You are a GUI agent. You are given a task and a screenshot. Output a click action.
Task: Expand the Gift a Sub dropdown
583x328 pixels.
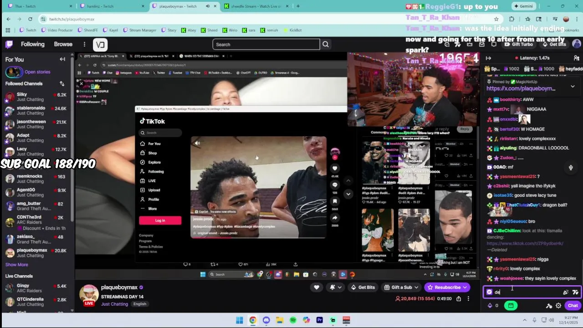tap(415, 287)
